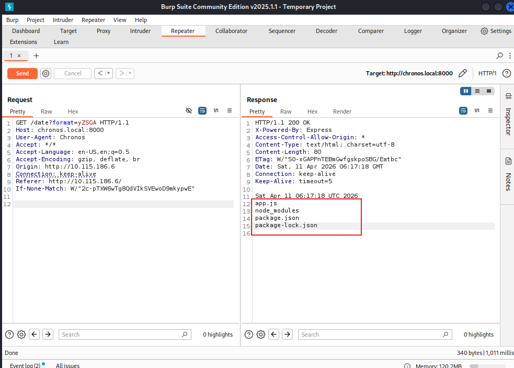Open Response search settings gear

click(x=261, y=334)
